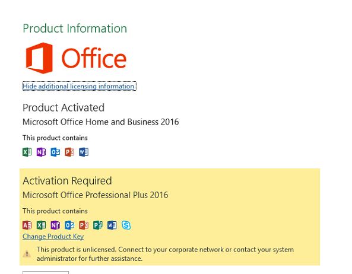Click the Word icon under Home and Business

[x=84, y=152]
